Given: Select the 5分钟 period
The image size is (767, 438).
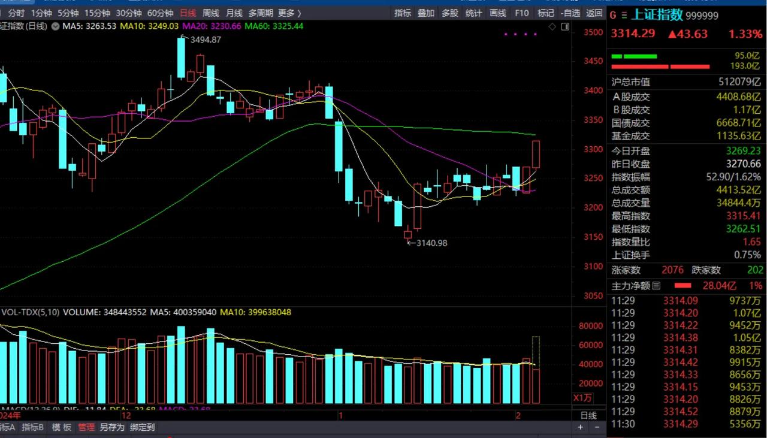Looking at the screenshot, I should (x=68, y=13).
